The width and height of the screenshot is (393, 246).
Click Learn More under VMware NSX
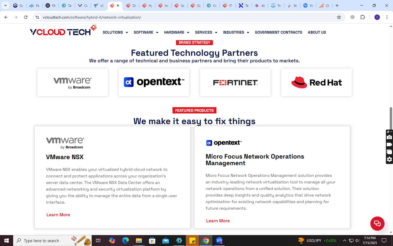point(58,215)
